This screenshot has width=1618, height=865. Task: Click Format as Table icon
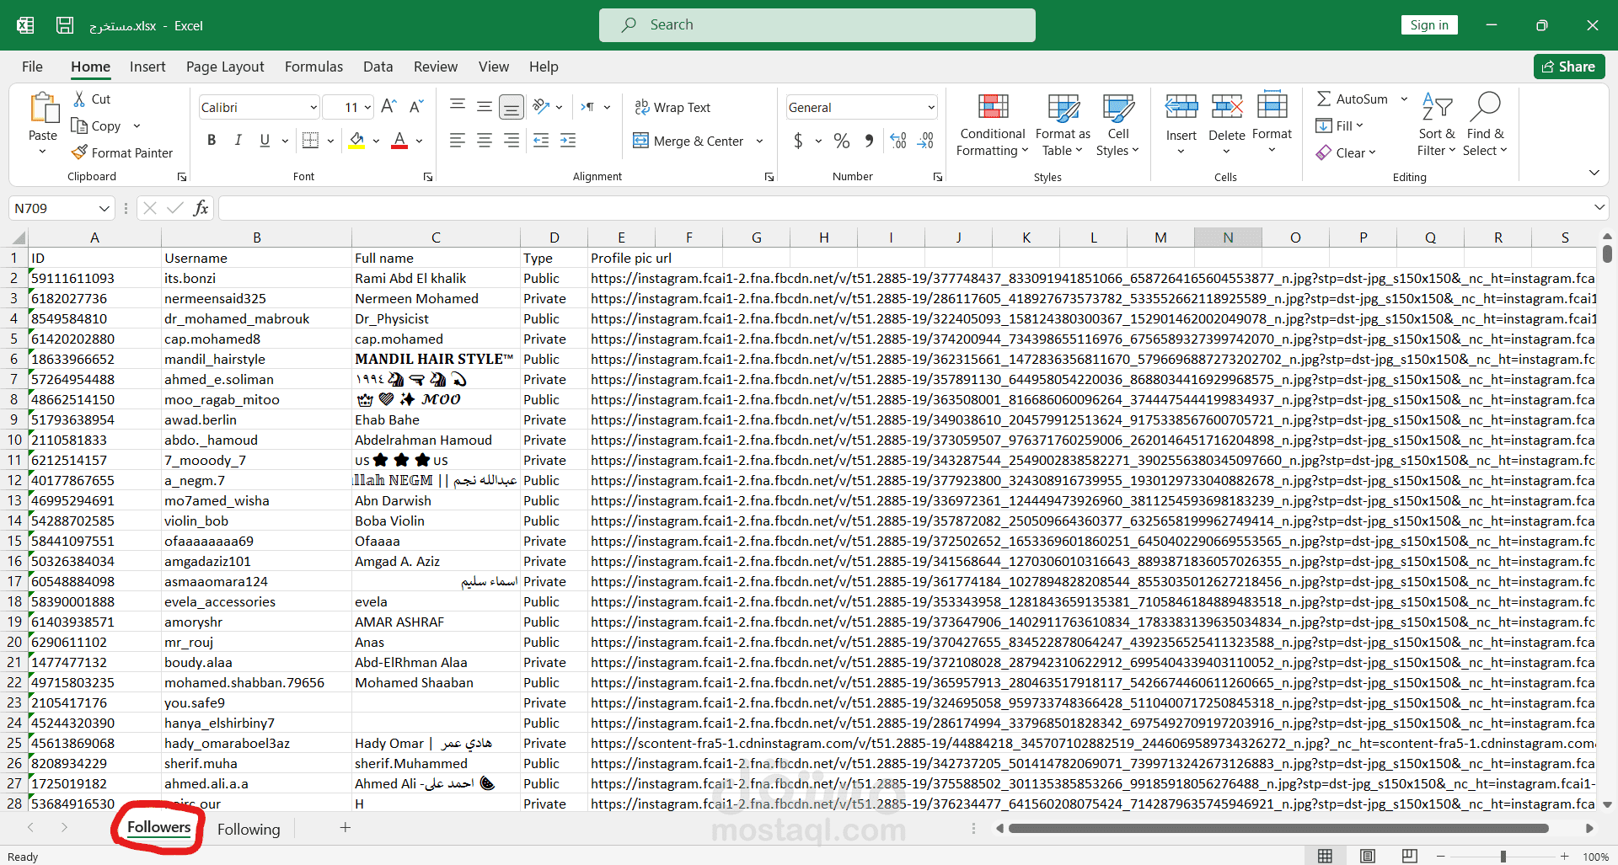click(x=1063, y=107)
